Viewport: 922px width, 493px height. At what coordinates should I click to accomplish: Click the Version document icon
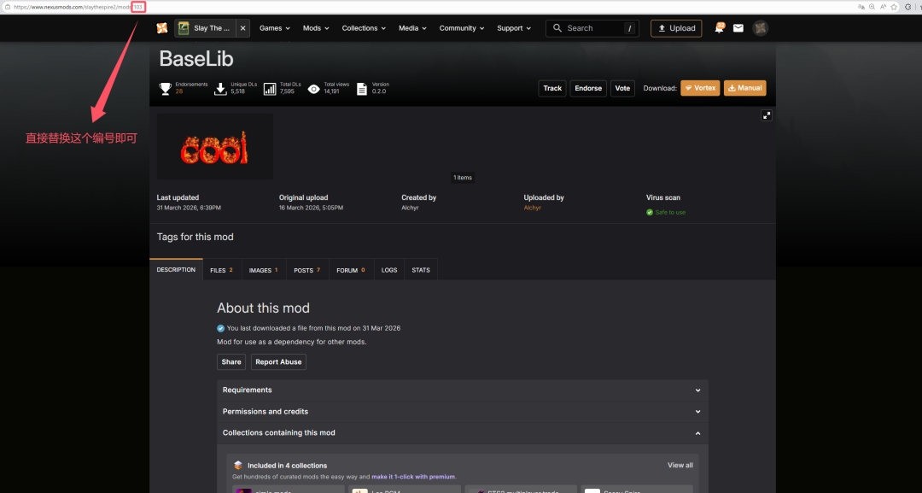[362, 89]
